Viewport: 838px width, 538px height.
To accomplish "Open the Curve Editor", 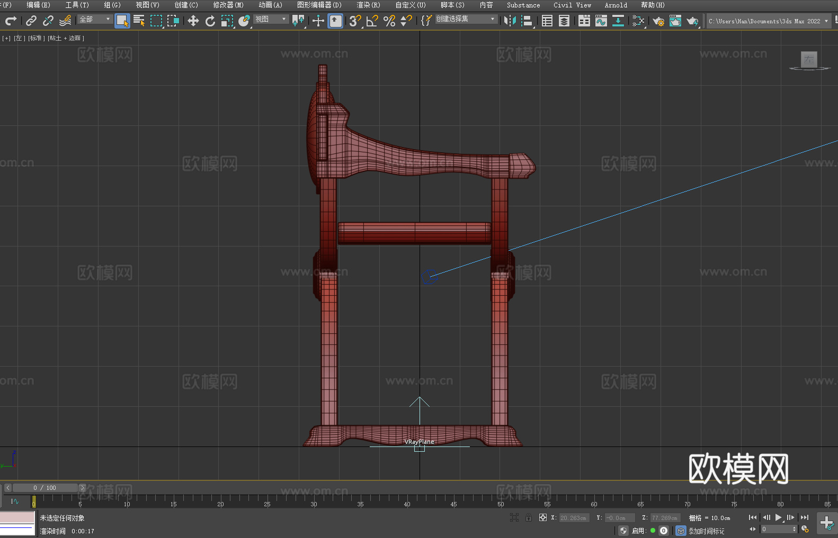I will pyautogui.click(x=601, y=21).
